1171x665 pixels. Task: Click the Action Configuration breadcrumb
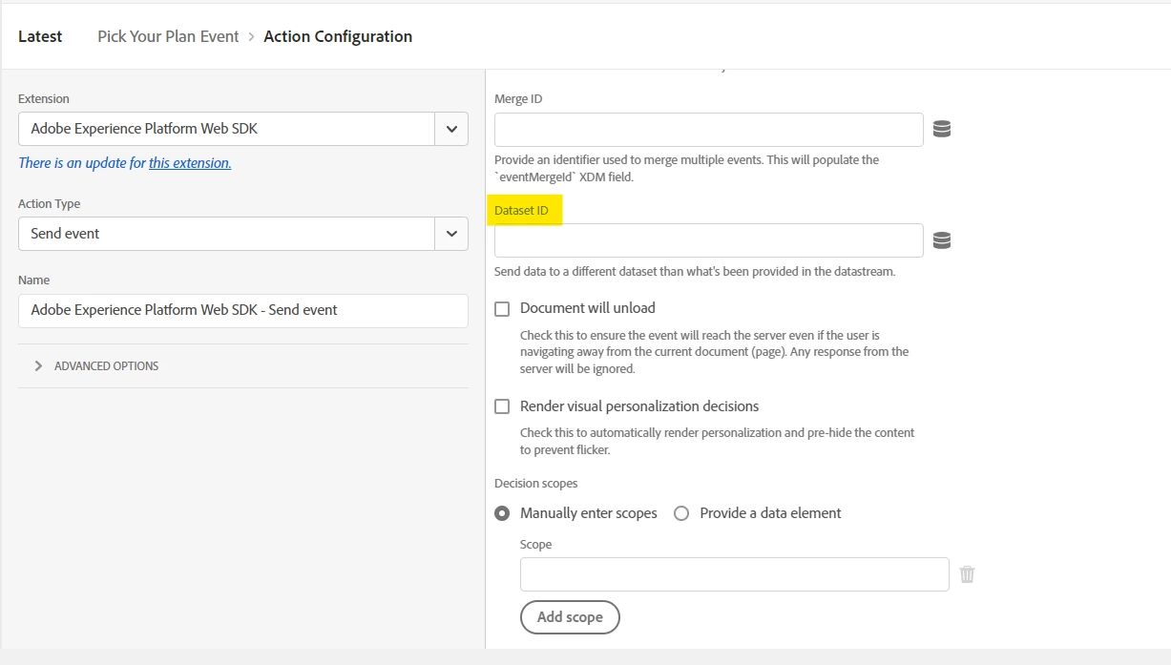[x=338, y=36]
